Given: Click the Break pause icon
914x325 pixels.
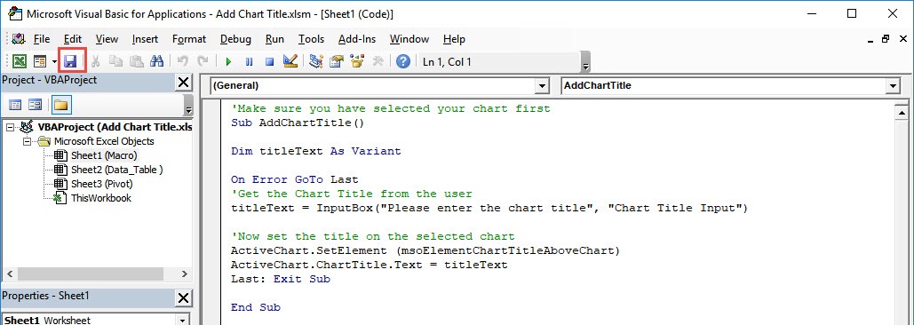Looking at the screenshot, I should 249,61.
